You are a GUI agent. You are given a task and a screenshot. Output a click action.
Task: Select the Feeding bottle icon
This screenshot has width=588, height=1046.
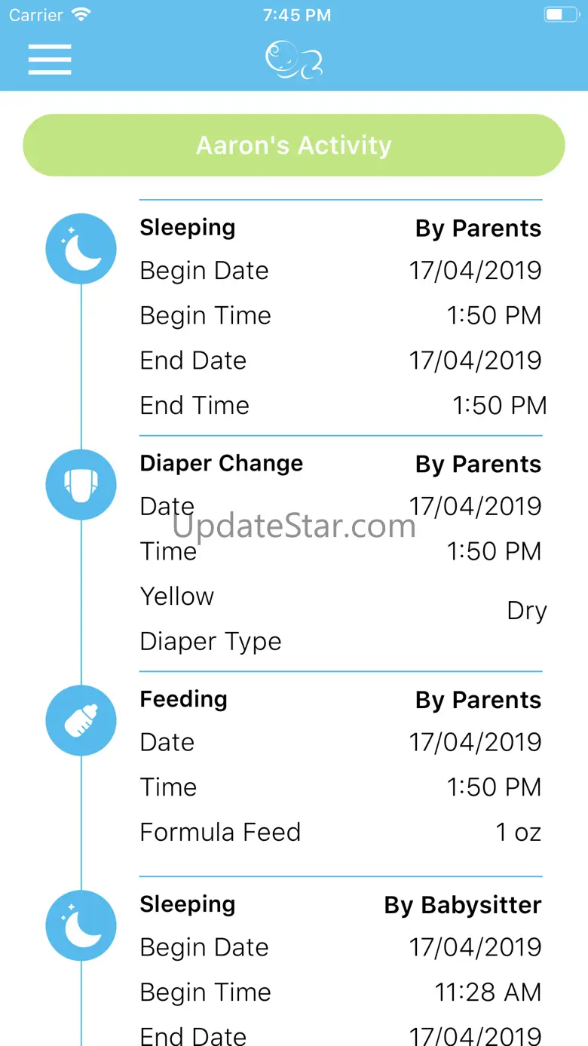81,720
